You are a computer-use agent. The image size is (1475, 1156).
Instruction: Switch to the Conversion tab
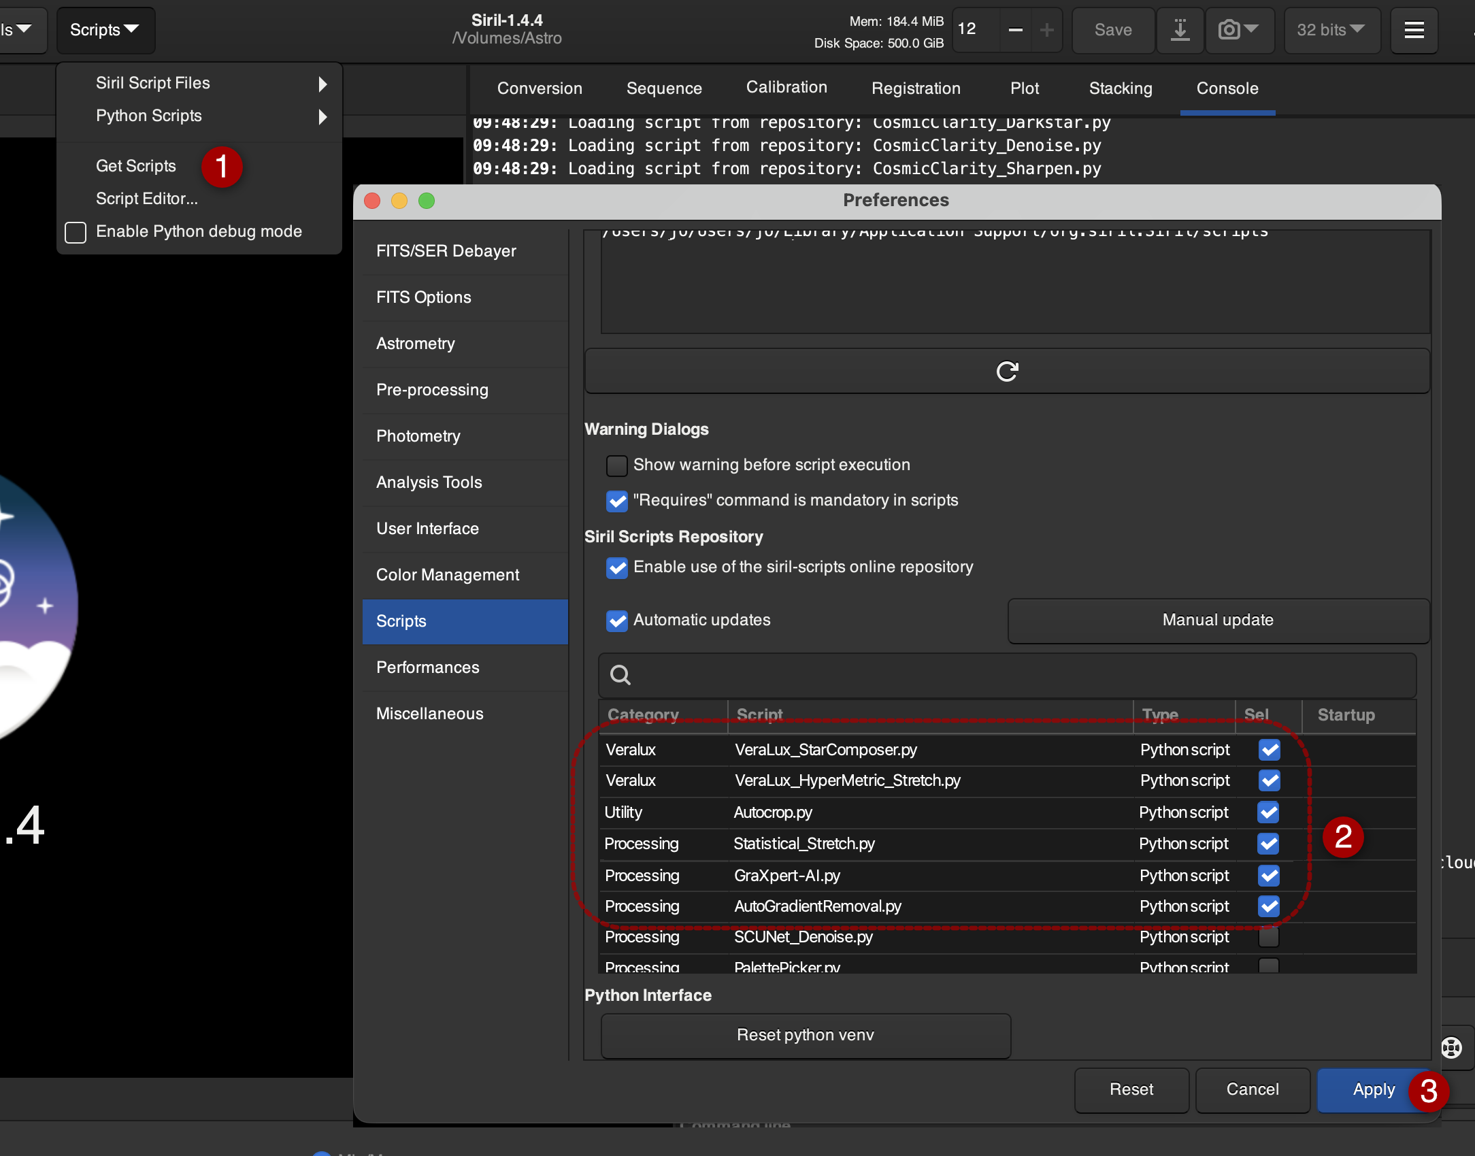pos(540,88)
